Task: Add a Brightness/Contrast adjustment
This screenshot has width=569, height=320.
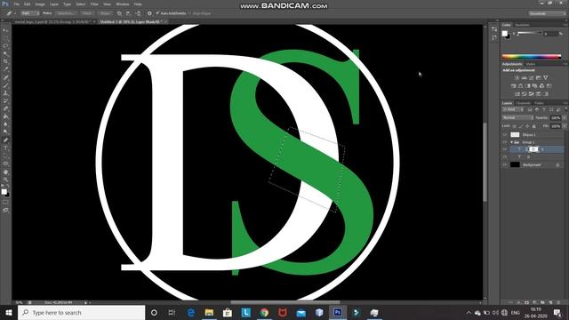Action: pos(517,77)
